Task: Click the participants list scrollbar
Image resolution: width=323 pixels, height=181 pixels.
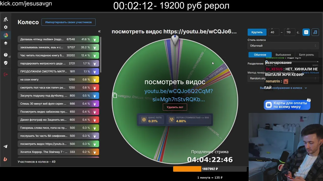Action: click(x=101, y=55)
